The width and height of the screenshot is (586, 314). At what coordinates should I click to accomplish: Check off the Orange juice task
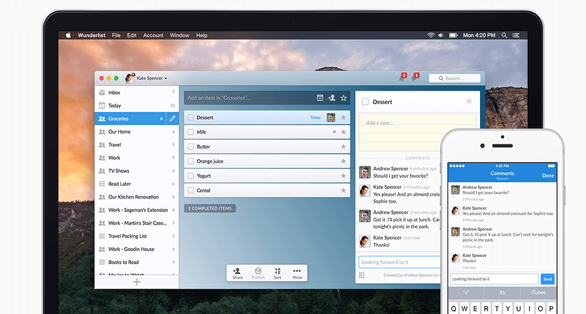[191, 161]
